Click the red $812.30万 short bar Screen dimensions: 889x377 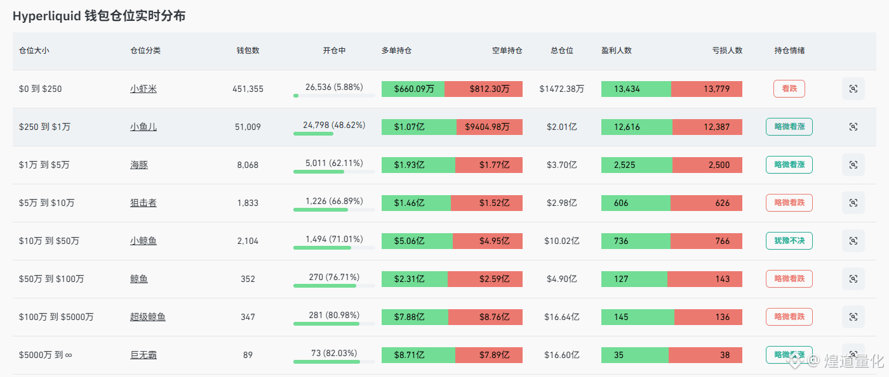(x=483, y=89)
